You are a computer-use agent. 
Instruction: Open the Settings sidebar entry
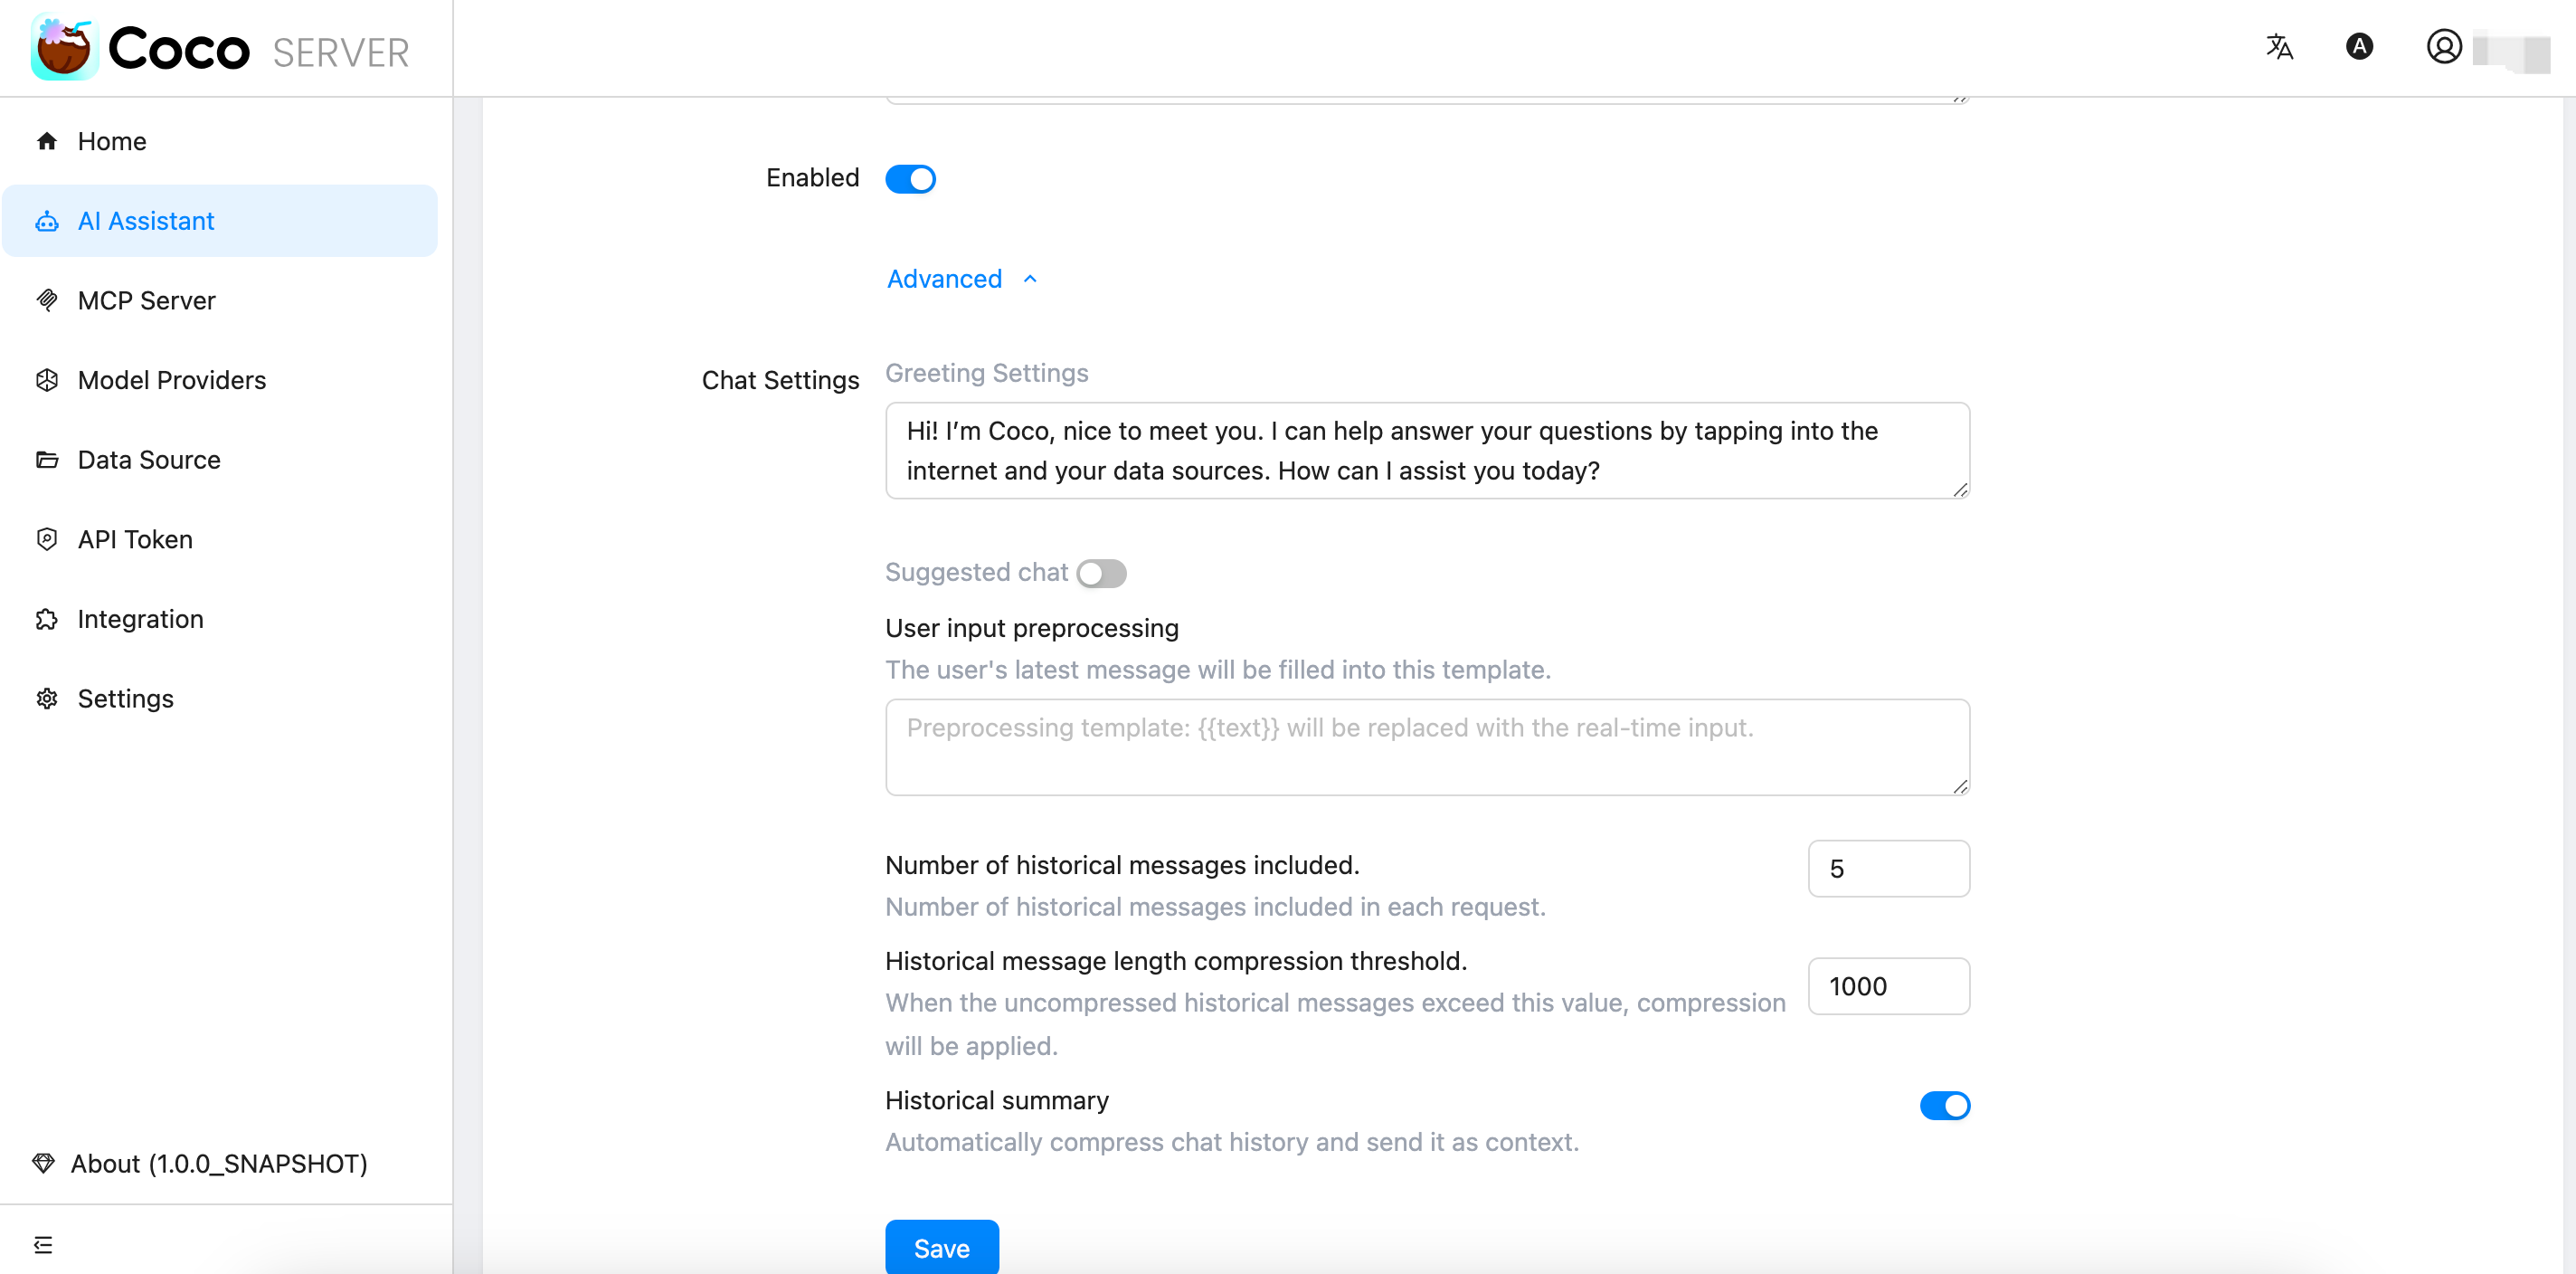point(220,698)
